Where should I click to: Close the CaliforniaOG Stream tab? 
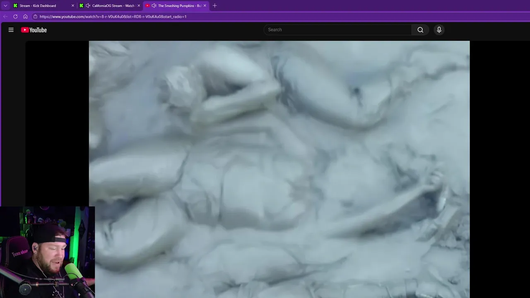tap(139, 6)
